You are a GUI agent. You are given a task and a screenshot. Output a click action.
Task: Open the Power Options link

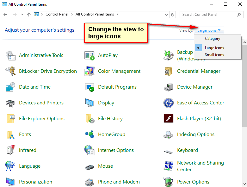tap(193, 182)
